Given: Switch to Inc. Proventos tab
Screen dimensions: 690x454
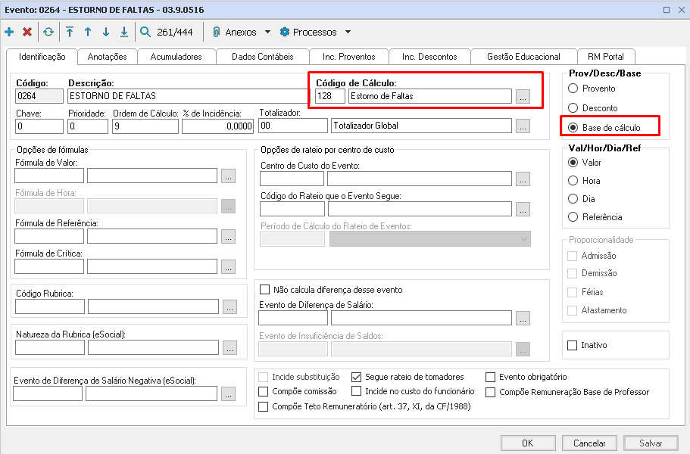Looking at the screenshot, I should click(x=349, y=57).
